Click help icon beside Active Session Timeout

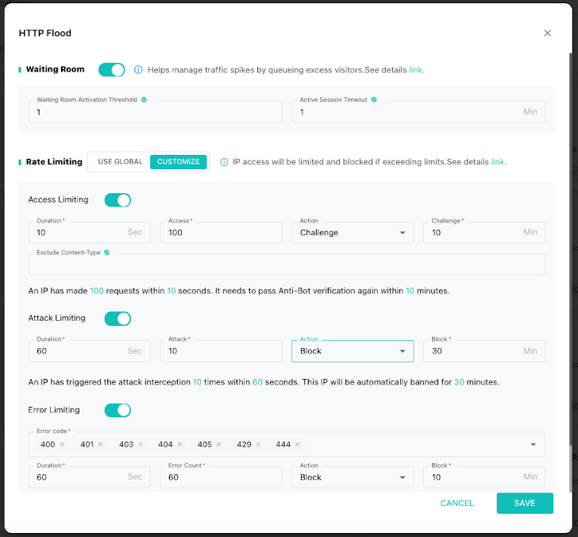pos(374,99)
